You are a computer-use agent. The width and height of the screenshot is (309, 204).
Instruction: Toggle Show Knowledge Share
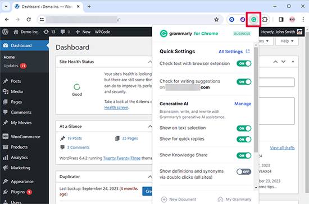click(244, 155)
